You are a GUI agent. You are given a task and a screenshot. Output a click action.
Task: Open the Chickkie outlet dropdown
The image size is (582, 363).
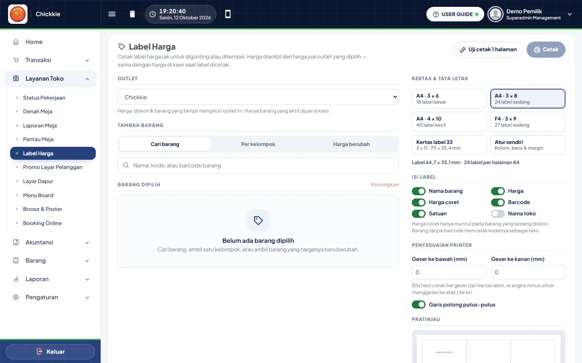258,97
